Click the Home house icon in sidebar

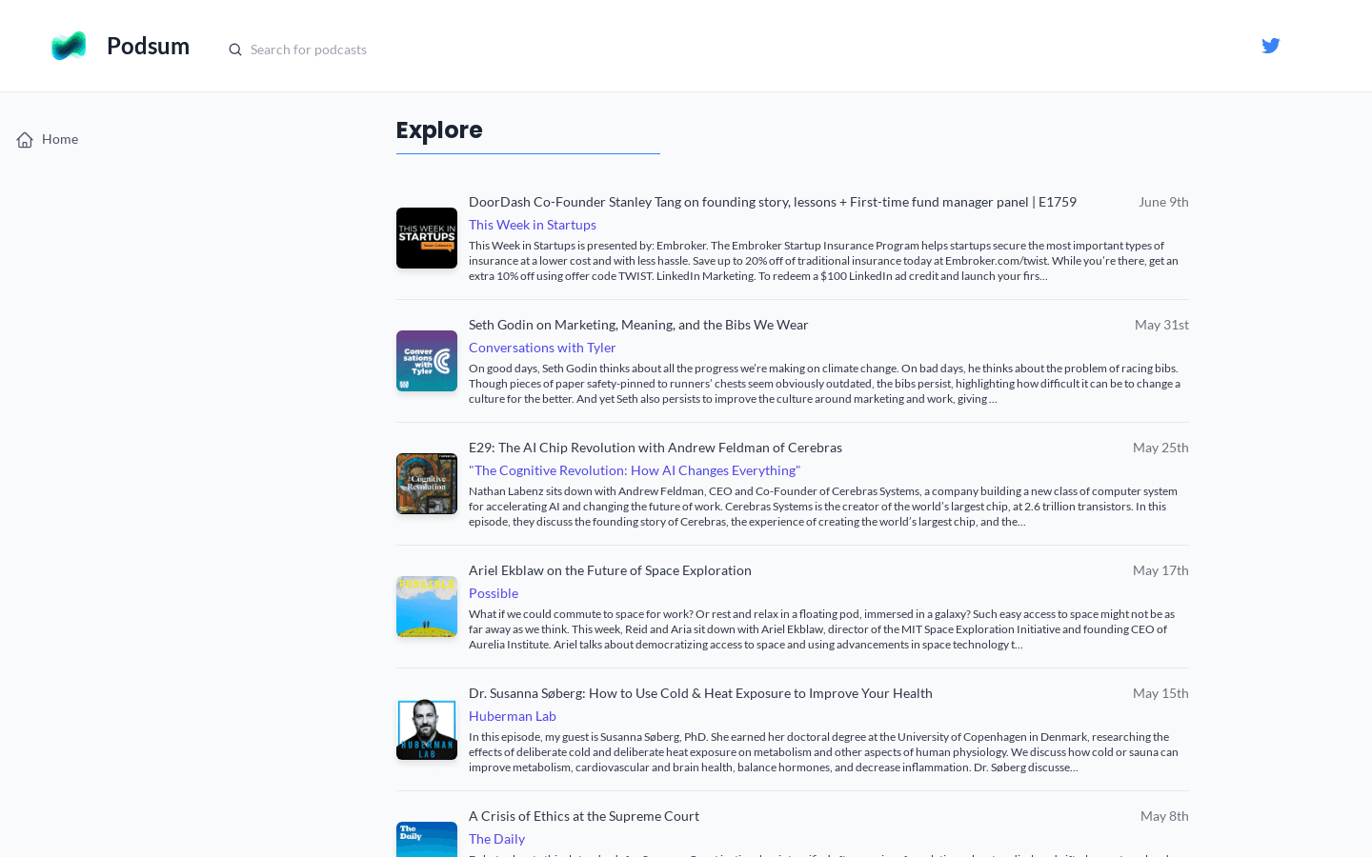point(25,140)
